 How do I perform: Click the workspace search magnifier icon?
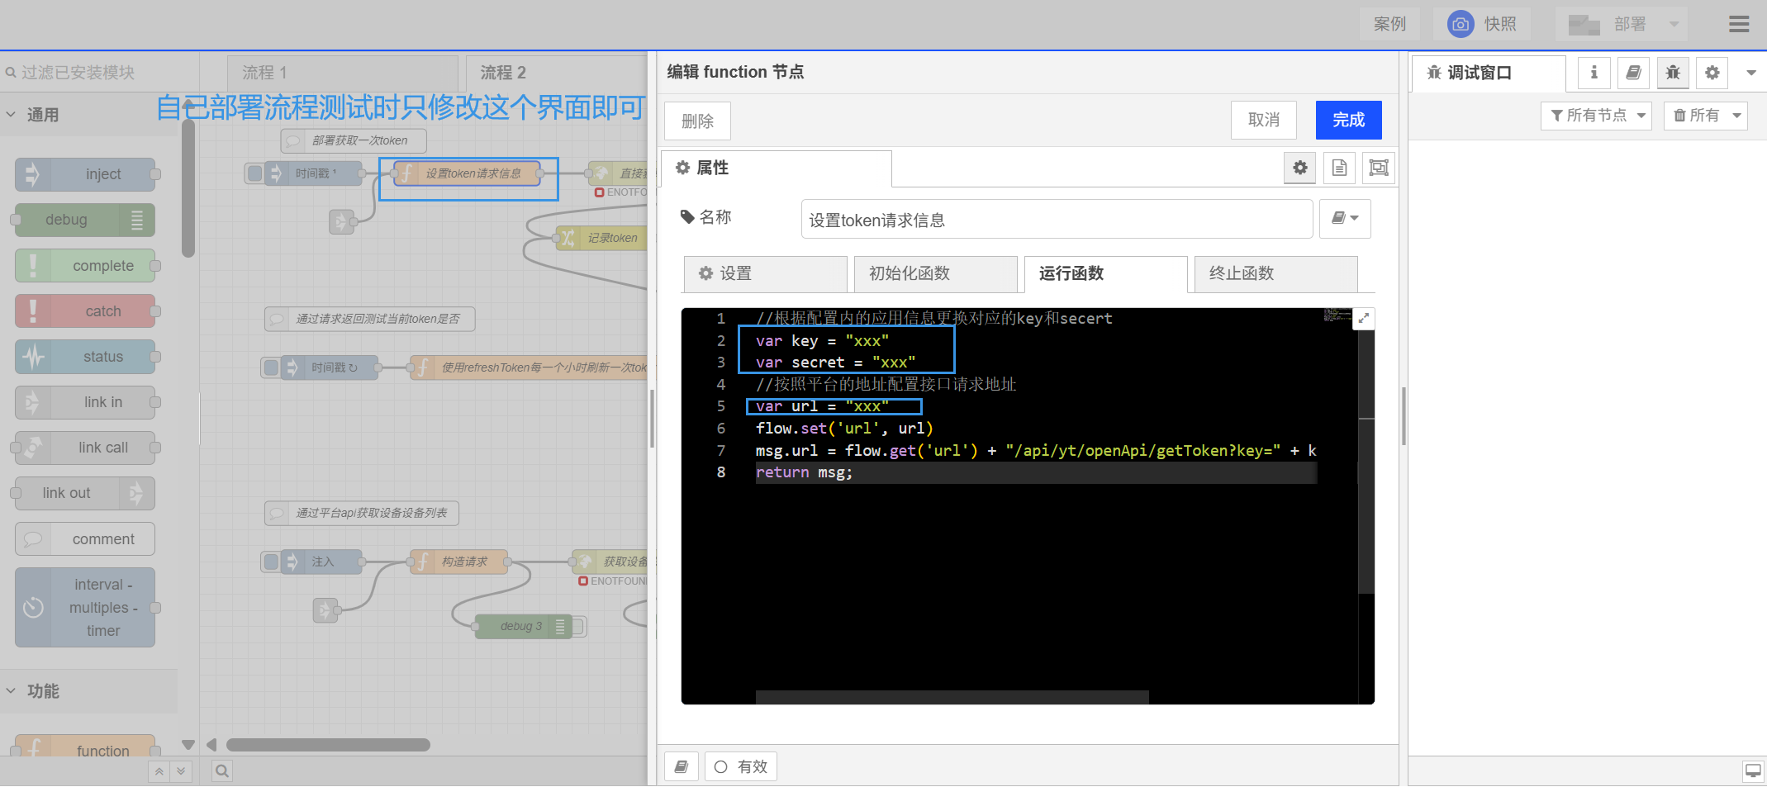coord(222,771)
